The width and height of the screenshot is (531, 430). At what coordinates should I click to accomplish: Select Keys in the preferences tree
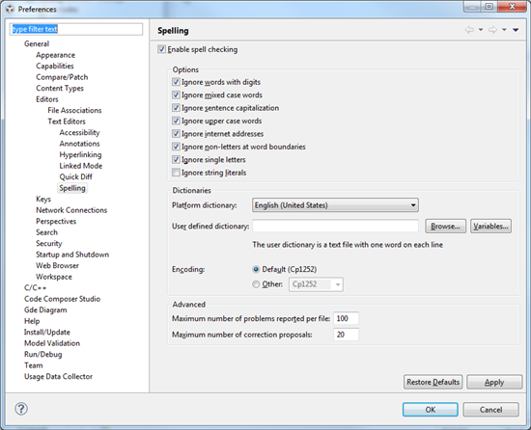(43, 200)
